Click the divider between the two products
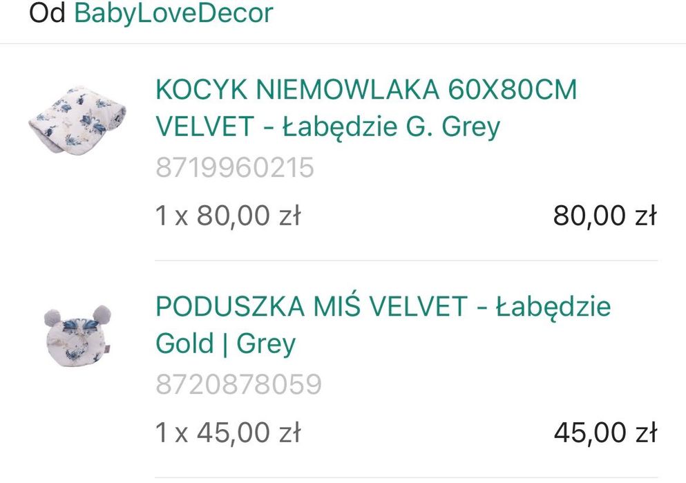Image resolution: width=686 pixels, height=483 pixels. 406,261
